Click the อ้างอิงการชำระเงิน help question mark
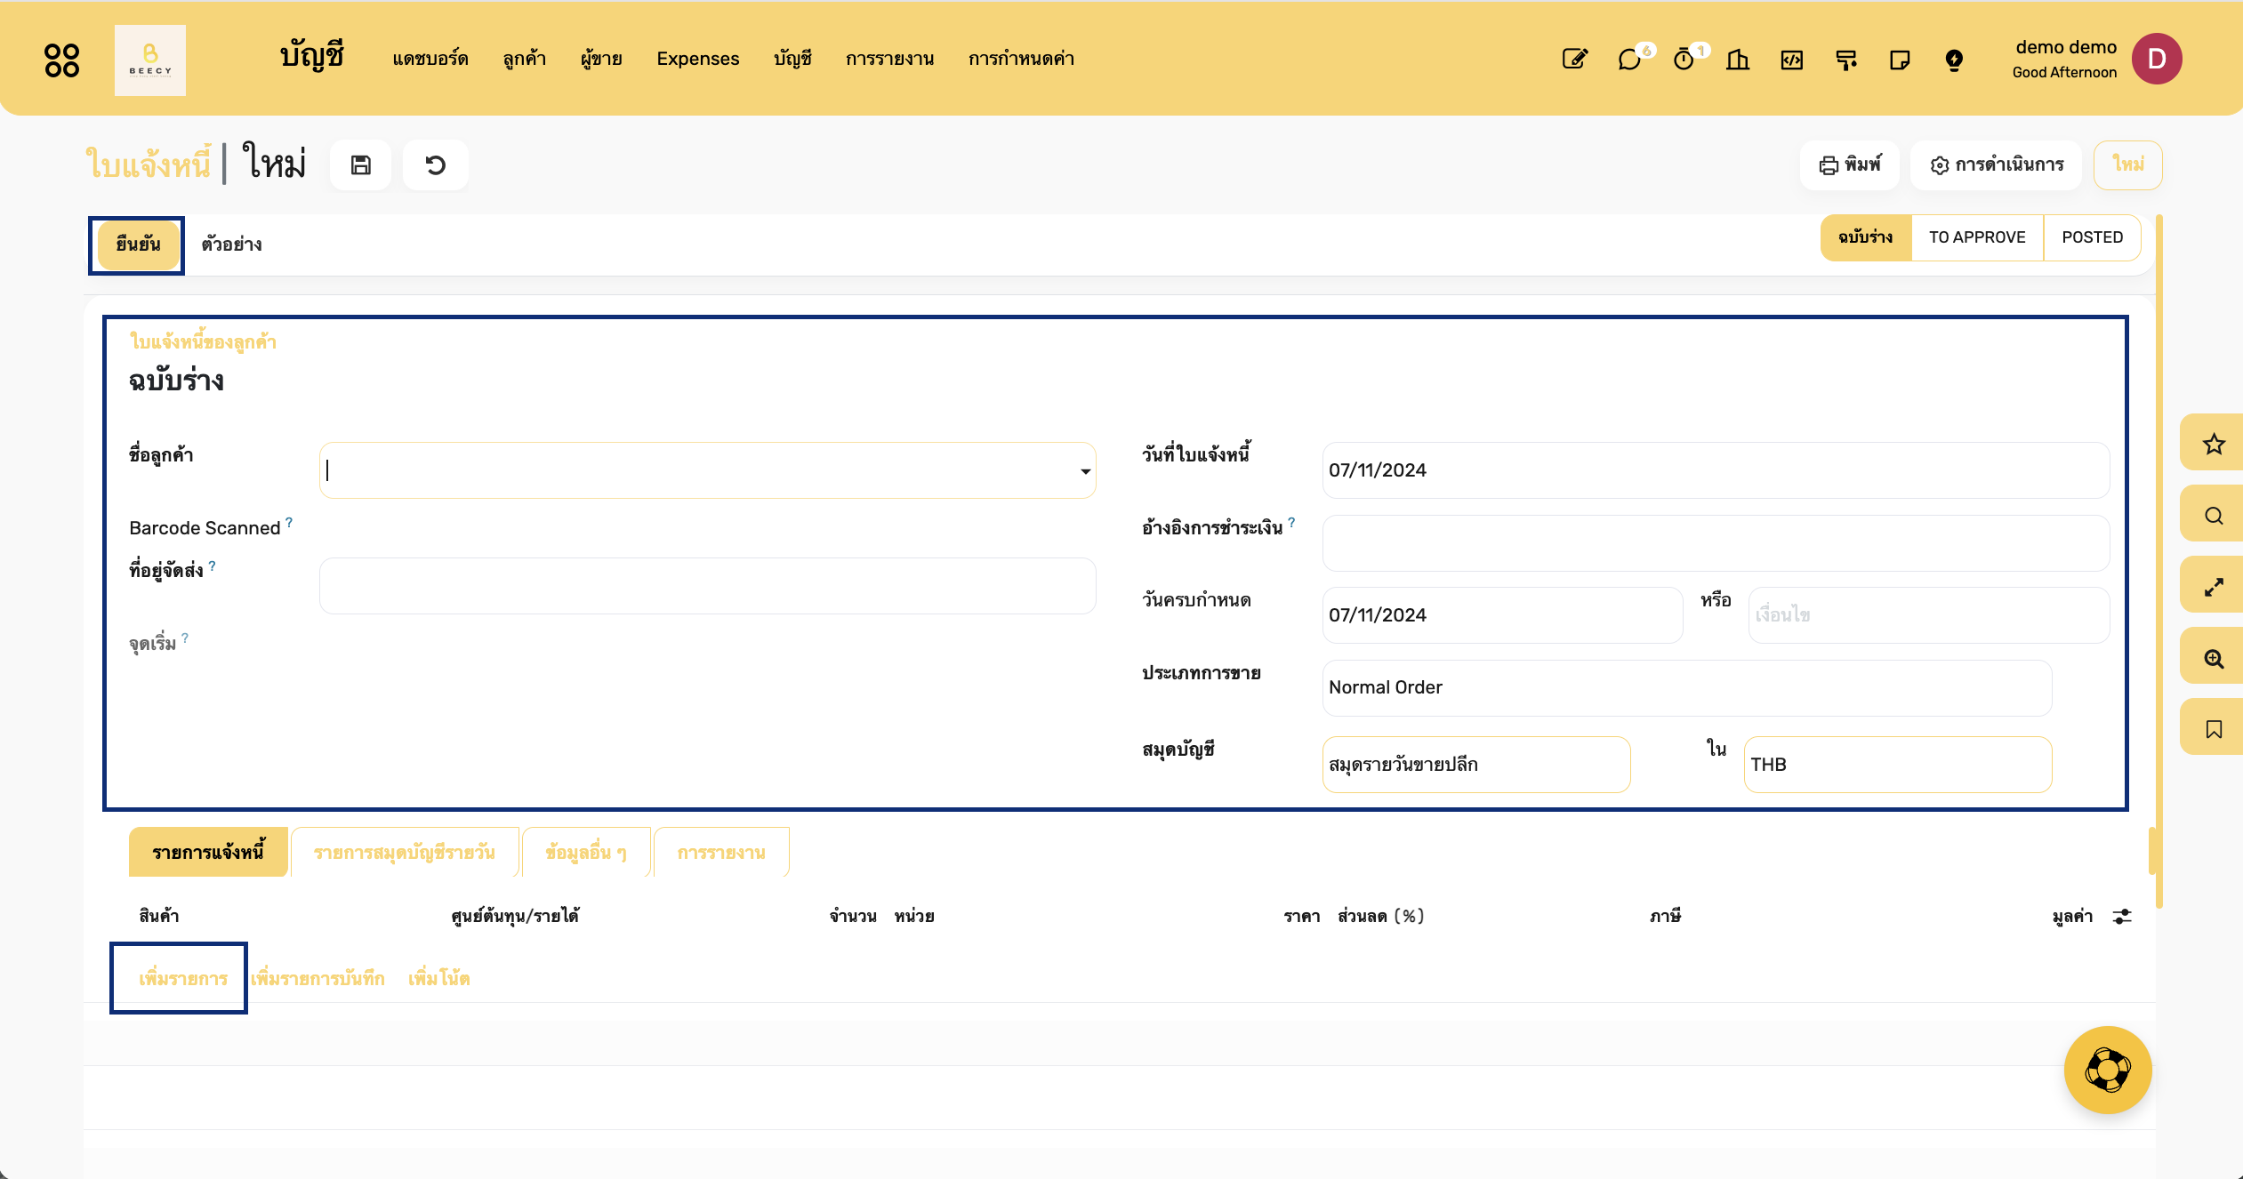 (1291, 523)
